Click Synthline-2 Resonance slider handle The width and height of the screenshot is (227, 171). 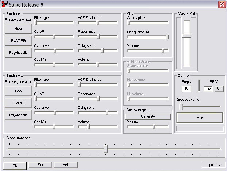[x=98, y=99]
